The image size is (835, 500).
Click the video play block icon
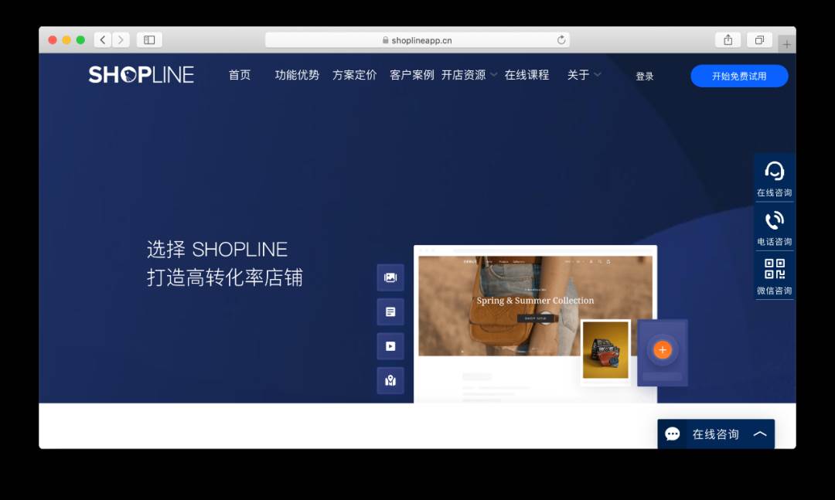[x=390, y=346]
